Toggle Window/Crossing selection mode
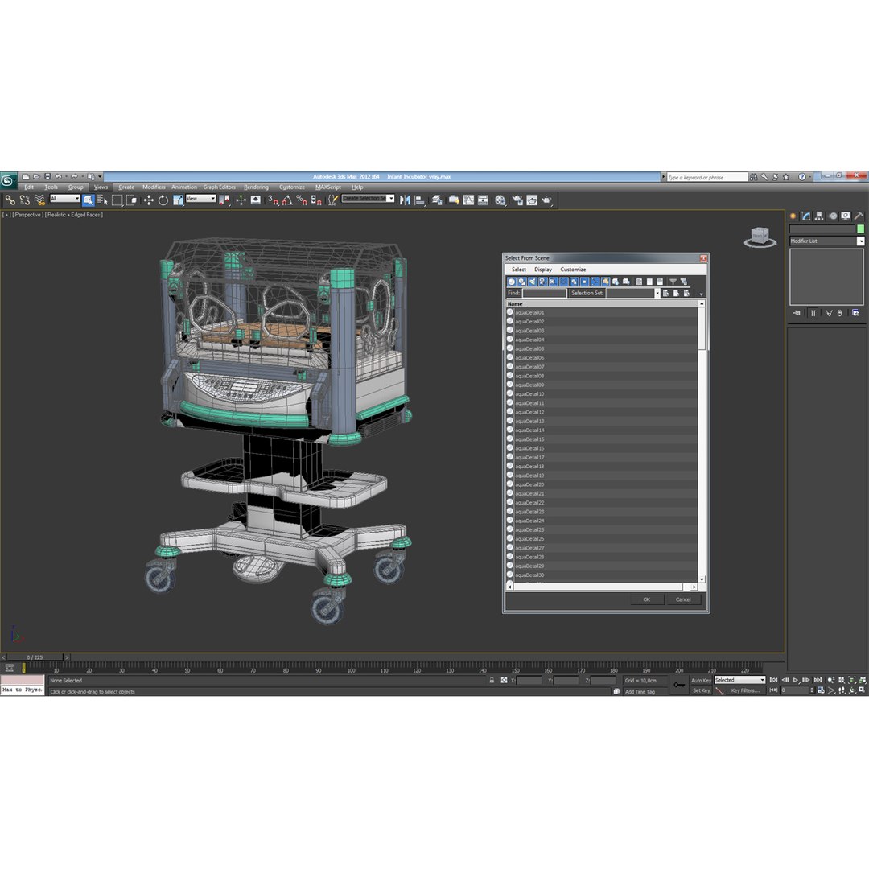This screenshot has width=869, height=869. (x=131, y=200)
